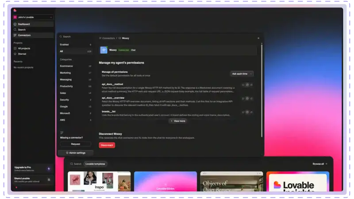
Task: Open the Ask each time permissions dropdown
Action: coord(242,74)
